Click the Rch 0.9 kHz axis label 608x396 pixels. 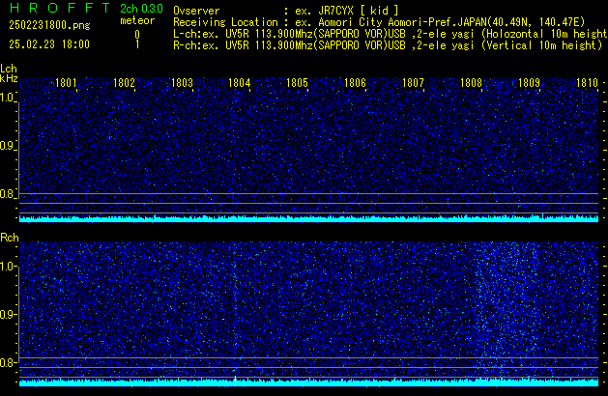click(8, 314)
